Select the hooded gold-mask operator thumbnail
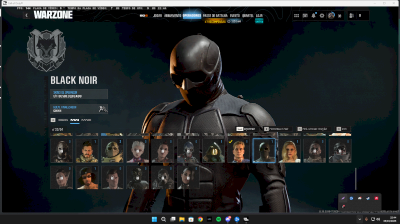The height and width of the screenshot is (224, 400). [x=213, y=151]
